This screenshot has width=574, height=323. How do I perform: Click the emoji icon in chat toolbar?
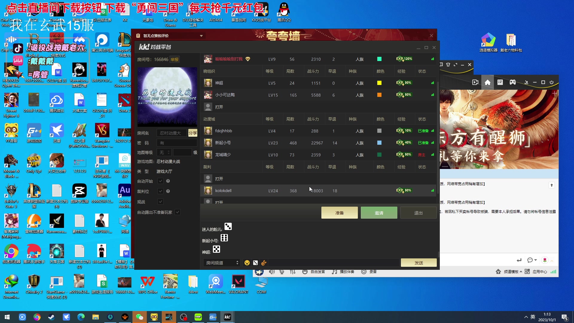(247, 262)
